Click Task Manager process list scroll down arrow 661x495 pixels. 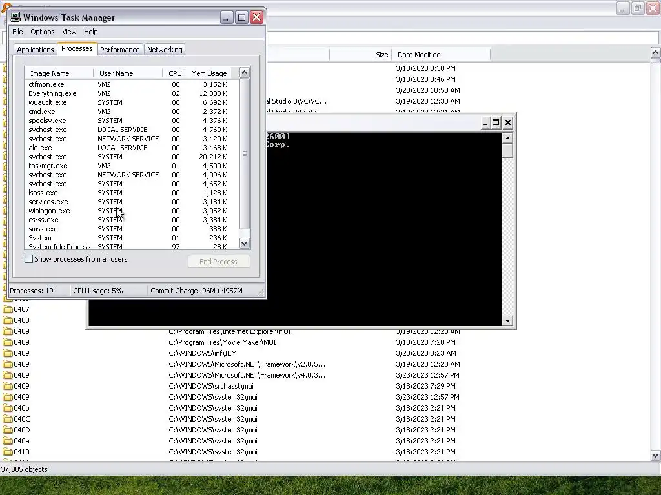pyautogui.click(x=245, y=243)
